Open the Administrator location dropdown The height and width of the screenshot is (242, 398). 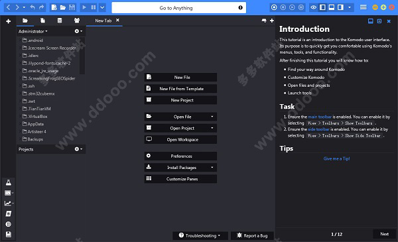tap(33, 31)
